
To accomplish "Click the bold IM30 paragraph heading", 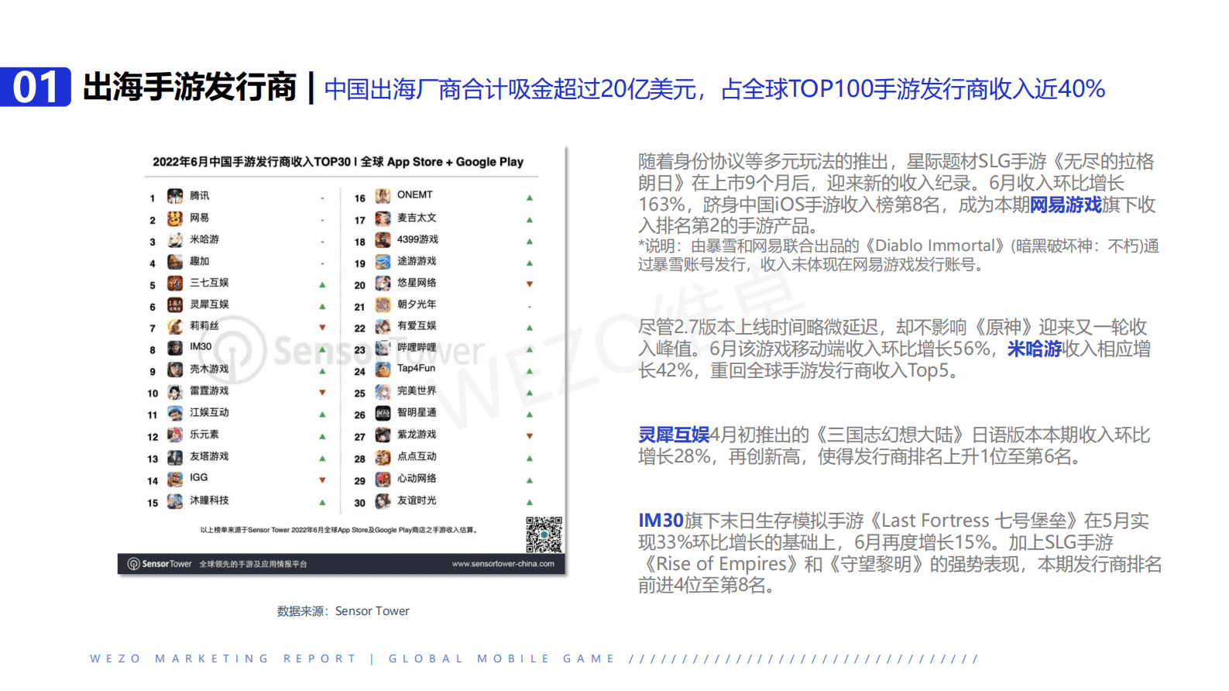I will 661,521.
